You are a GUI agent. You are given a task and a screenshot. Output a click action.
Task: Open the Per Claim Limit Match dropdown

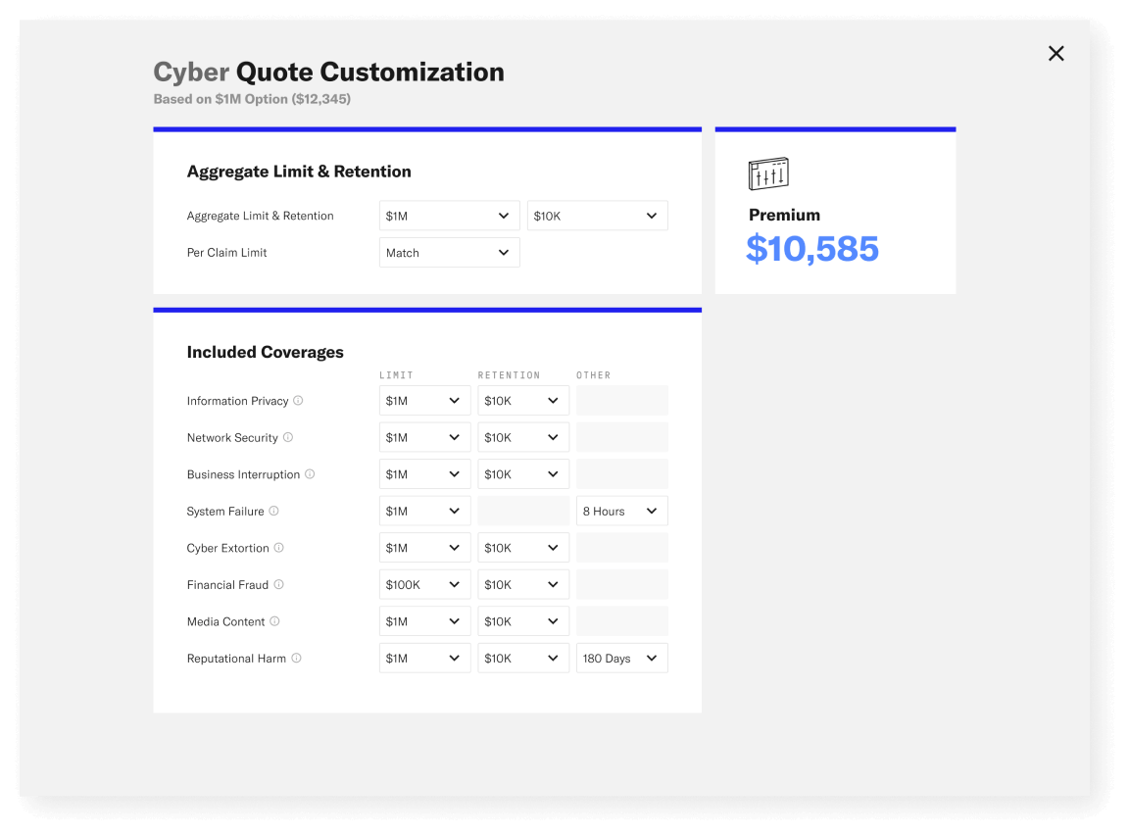point(449,252)
